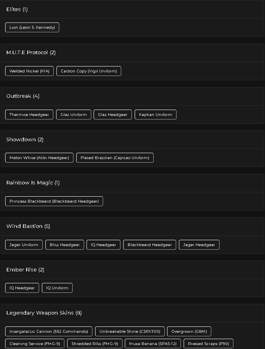The height and width of the screenshot is (349, 265).
Task: Select the Lion (Leon S. Kennedy) elite tag
Action: tap(32, 27)
